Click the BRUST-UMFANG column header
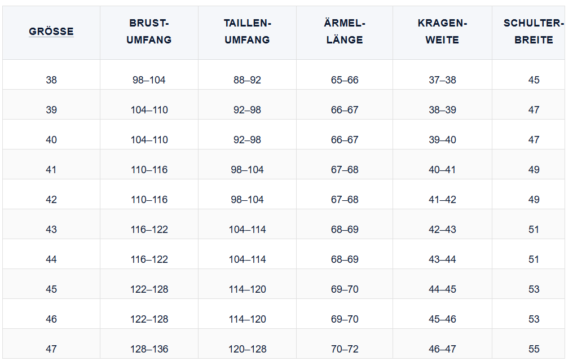573x361 pixels. point(149,32)
